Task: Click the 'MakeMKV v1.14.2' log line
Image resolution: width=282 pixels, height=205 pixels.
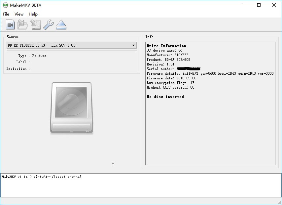Action: [41, 177]
